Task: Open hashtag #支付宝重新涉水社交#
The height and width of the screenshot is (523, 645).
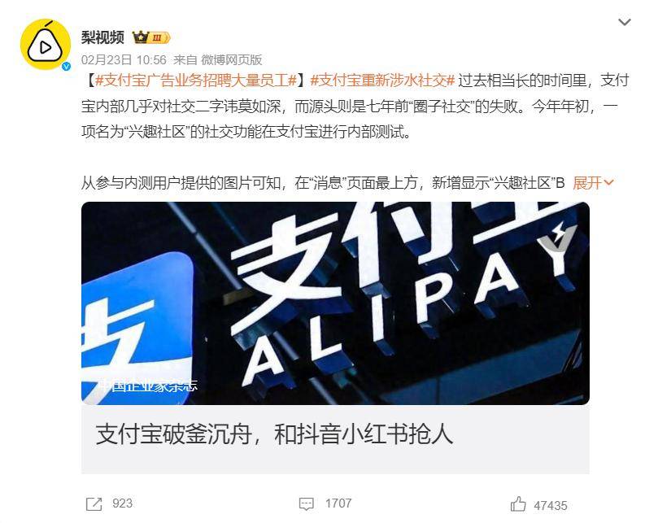Action: (382, 80)
